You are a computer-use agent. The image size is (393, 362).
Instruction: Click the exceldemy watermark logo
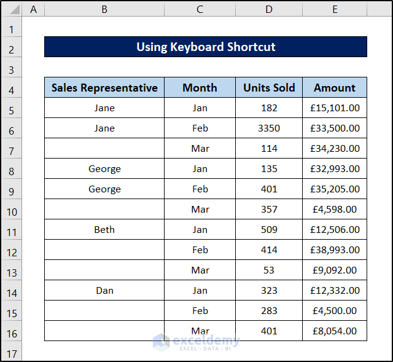161,342
